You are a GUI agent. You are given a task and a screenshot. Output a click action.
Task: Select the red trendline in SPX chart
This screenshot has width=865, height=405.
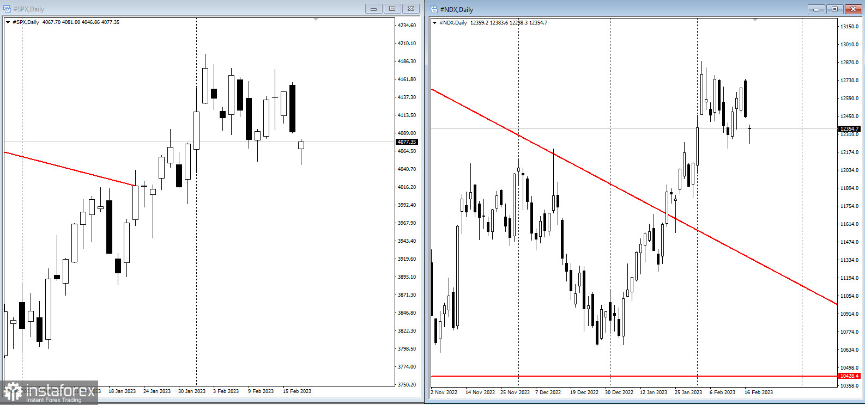coord(71,169)
